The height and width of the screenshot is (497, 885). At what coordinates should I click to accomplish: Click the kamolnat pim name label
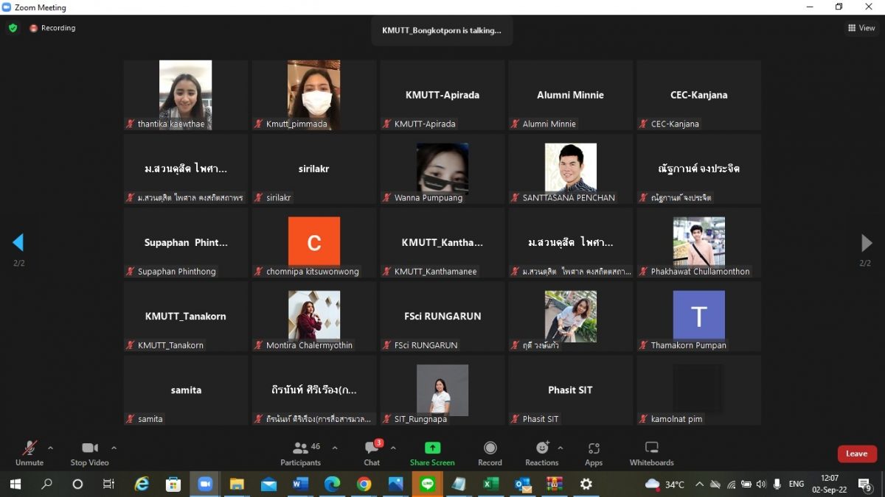(676, 419)
